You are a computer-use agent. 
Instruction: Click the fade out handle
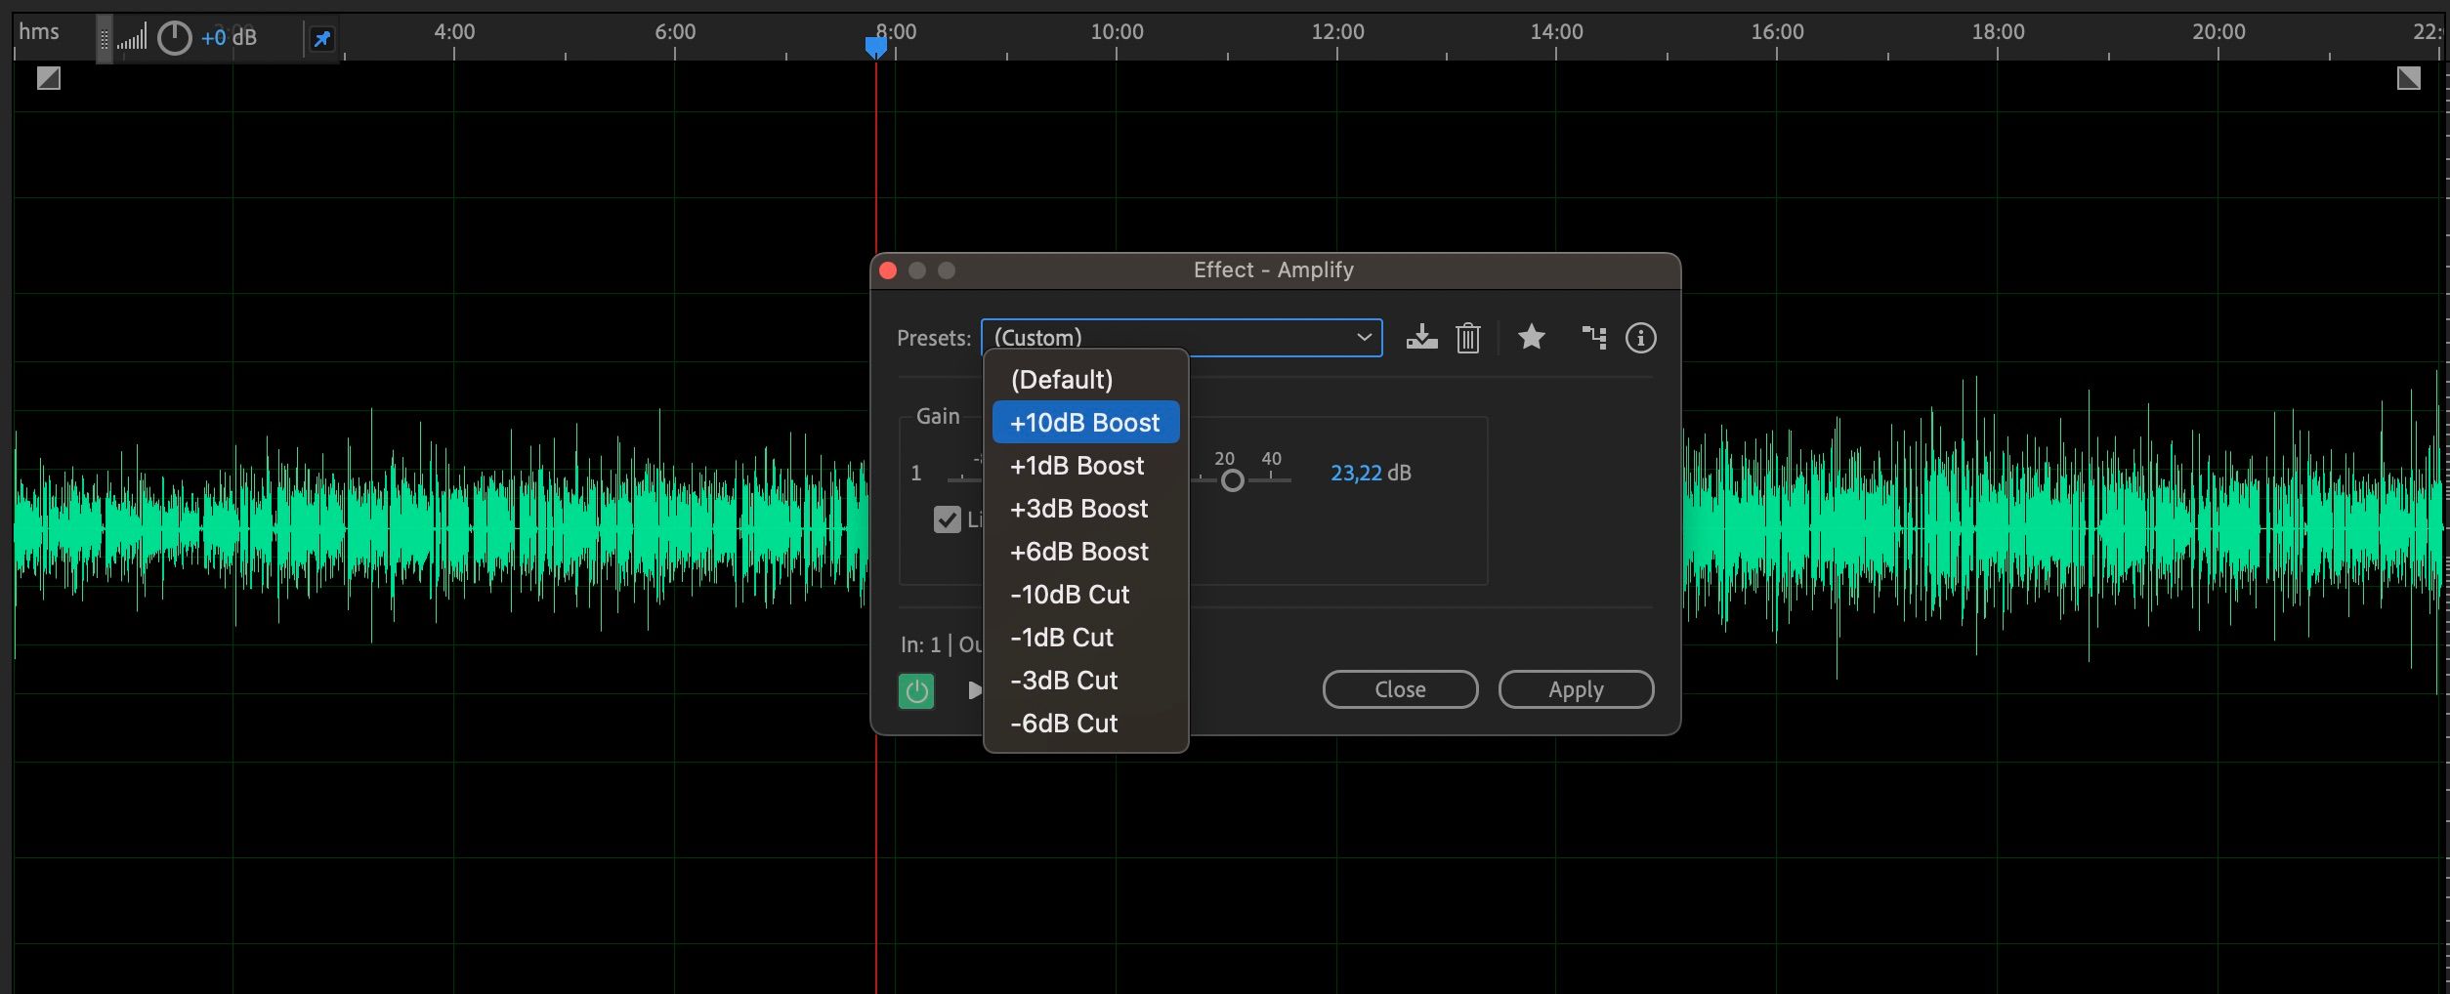click(2408, 78)
